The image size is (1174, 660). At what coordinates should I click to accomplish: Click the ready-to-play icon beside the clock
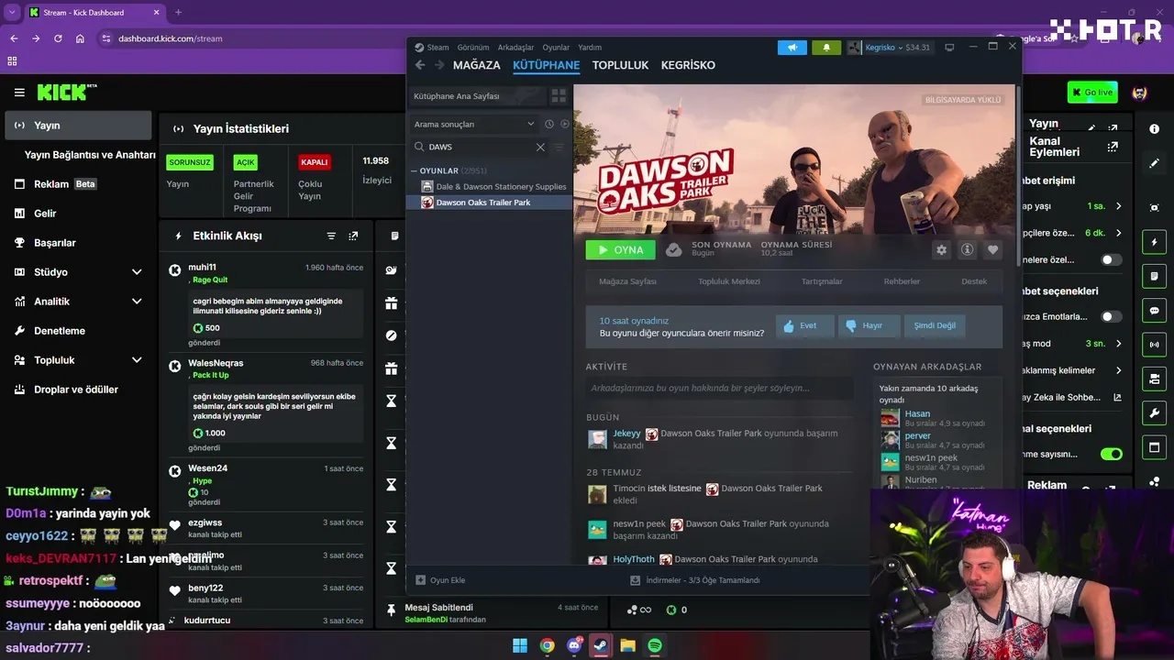(565, 124)
